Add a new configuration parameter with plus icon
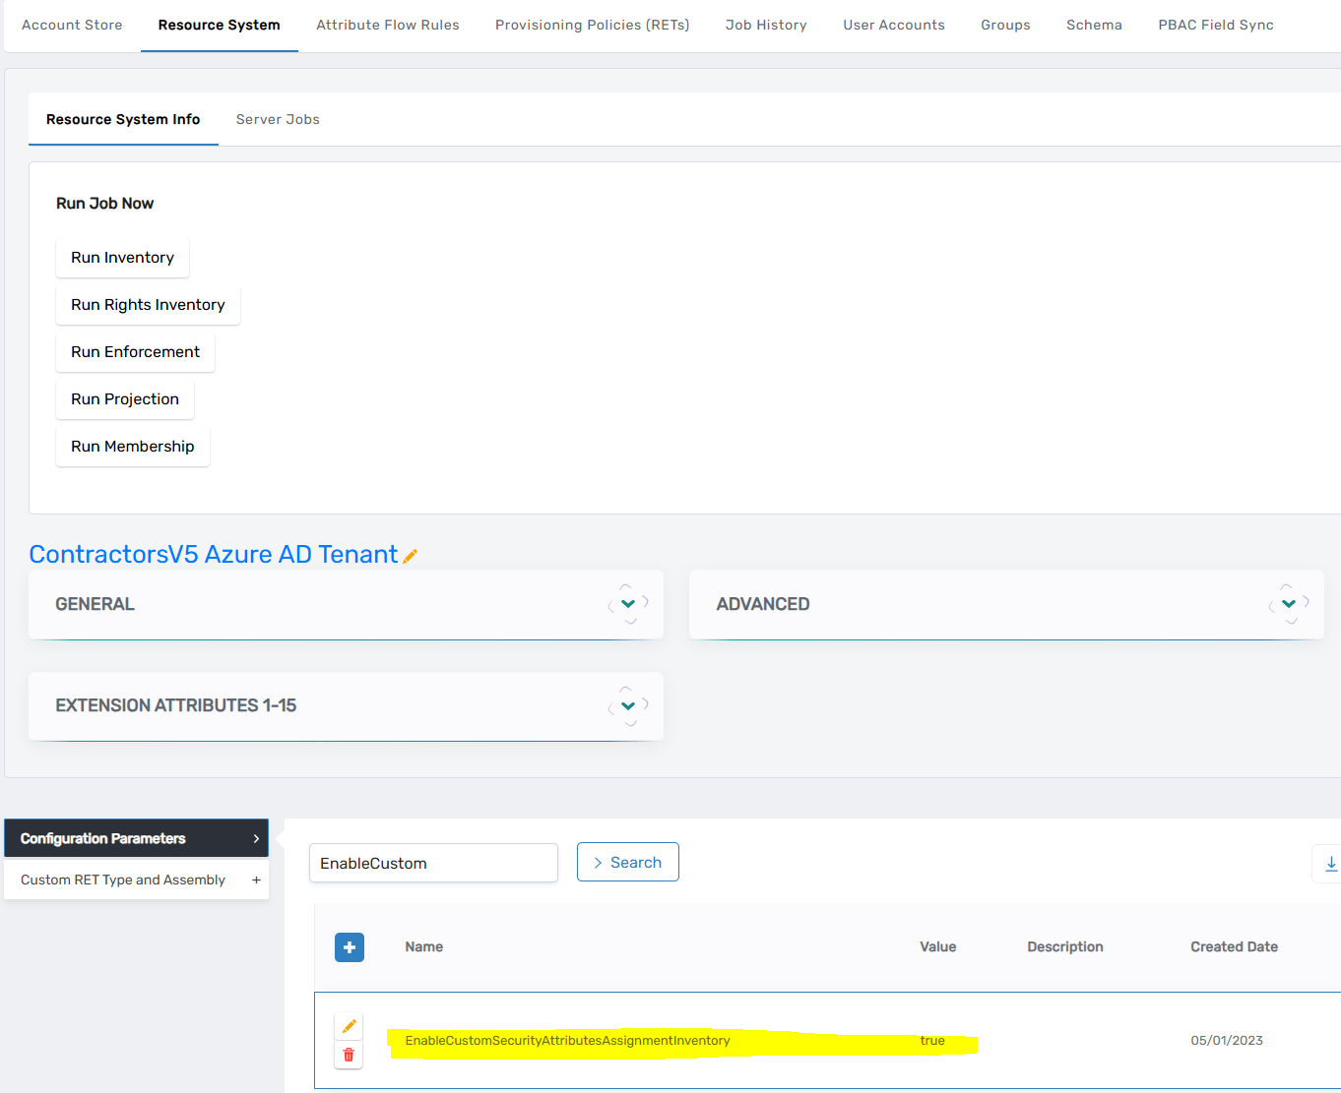The width and height of the screenshot is (1341, 1093). pos(349,946)
